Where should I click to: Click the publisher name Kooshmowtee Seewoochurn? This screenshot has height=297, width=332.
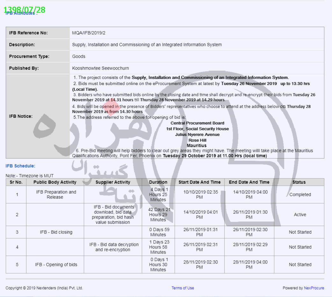(100, 68)
